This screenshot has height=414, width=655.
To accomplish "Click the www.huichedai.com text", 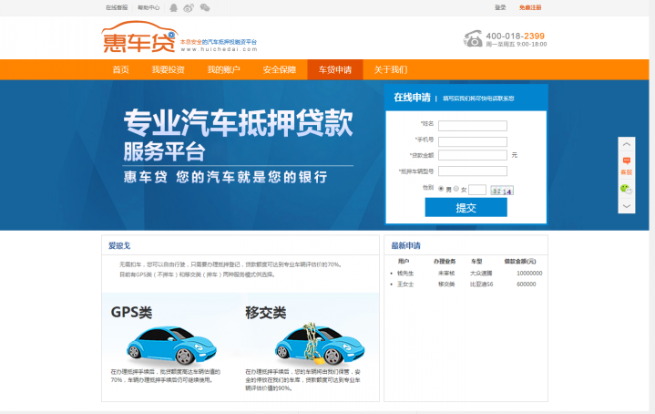I will (219, 49).
